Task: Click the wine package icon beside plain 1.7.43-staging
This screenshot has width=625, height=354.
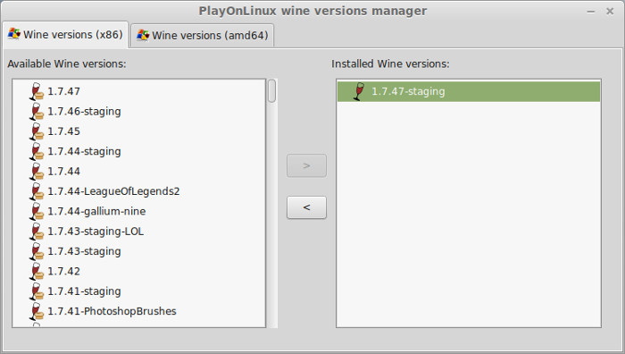Action: pyautogui.click(x=37, y=251)
